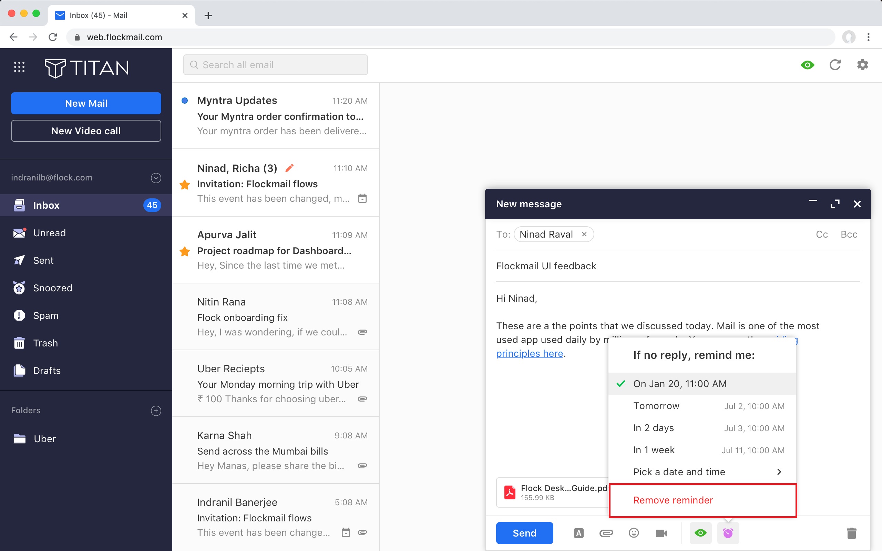The width and height of the screenshot is (882, 551).
Task: Insert emoji with smiley icon
Action: (634, 533)
